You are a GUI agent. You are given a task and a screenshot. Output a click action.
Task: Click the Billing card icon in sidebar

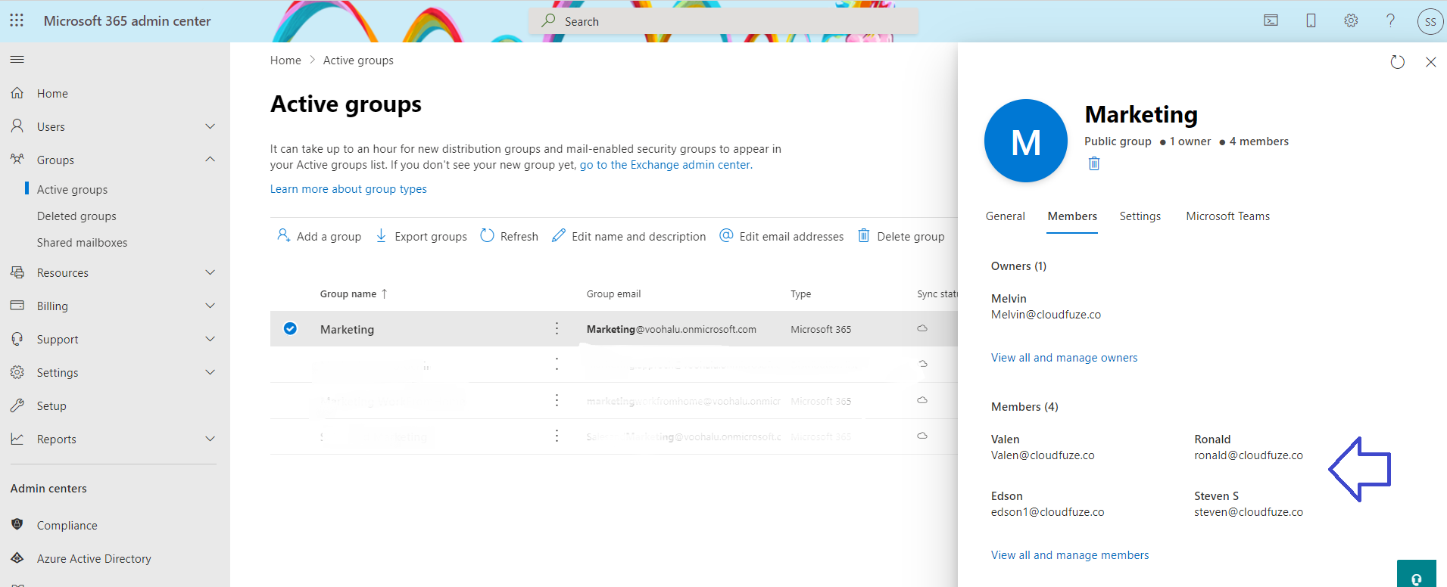(x=17, y=306)
